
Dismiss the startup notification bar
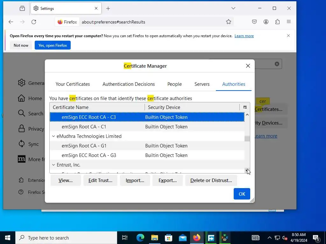click(x=288, y=36)
